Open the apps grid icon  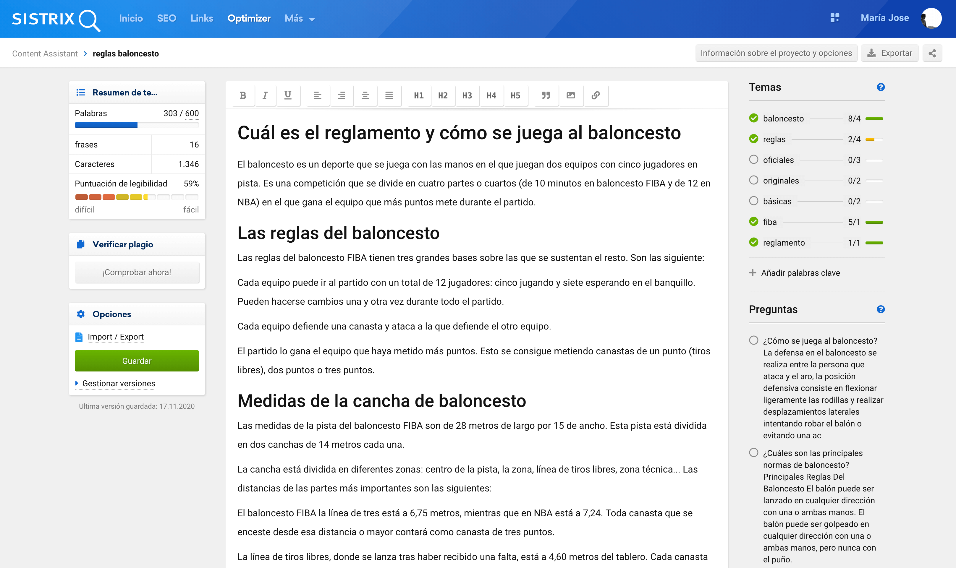tap(835, 18)
